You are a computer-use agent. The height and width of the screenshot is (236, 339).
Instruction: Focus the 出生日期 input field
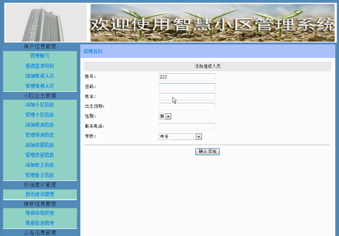pyautogui.click(x=187, y=106)
